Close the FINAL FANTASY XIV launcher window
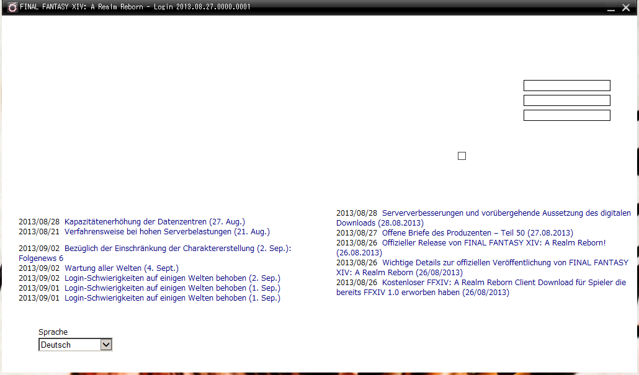This screenshot has width=639, height=375. click(x=626, y=7)
